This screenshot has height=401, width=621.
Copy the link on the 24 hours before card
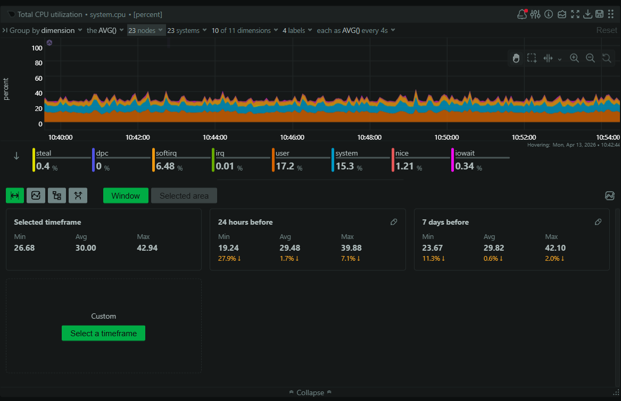[x=394, y=222]
